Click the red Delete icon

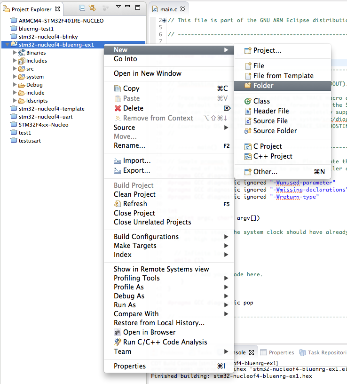coord(118,108)
